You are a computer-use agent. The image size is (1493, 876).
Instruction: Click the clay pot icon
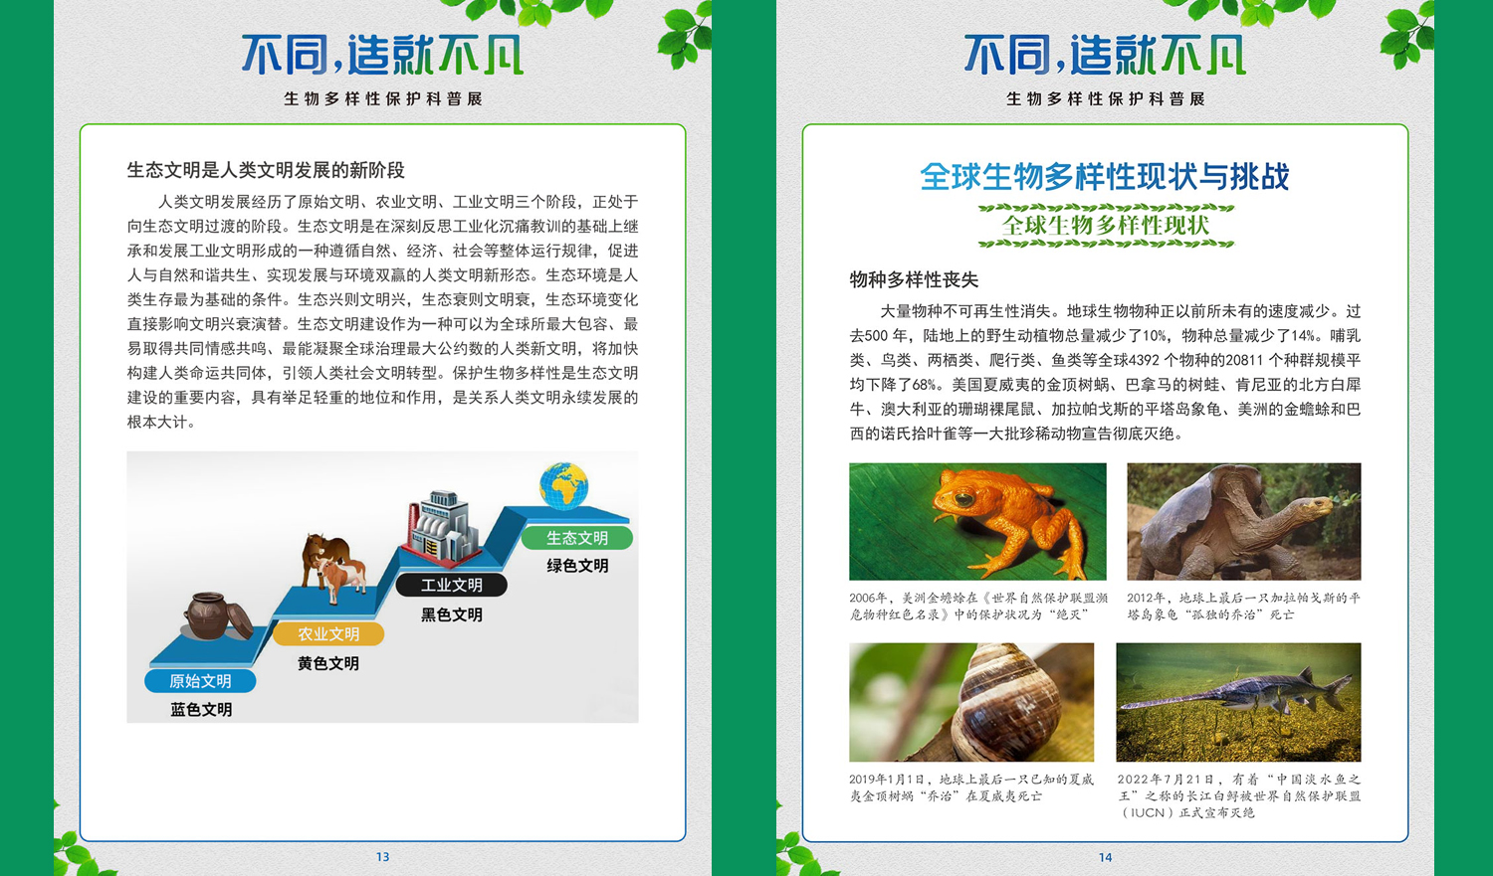214,615
